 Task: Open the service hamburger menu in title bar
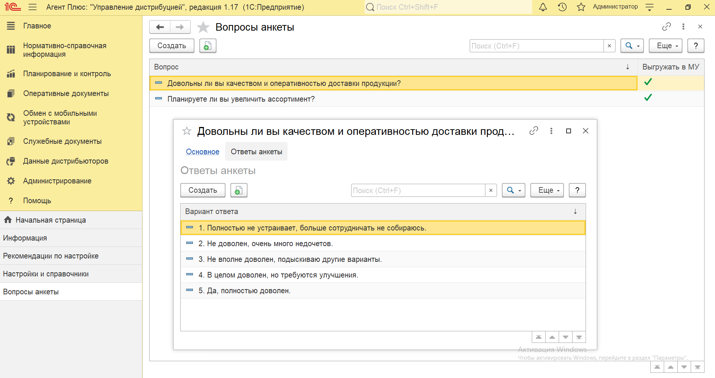33,7
